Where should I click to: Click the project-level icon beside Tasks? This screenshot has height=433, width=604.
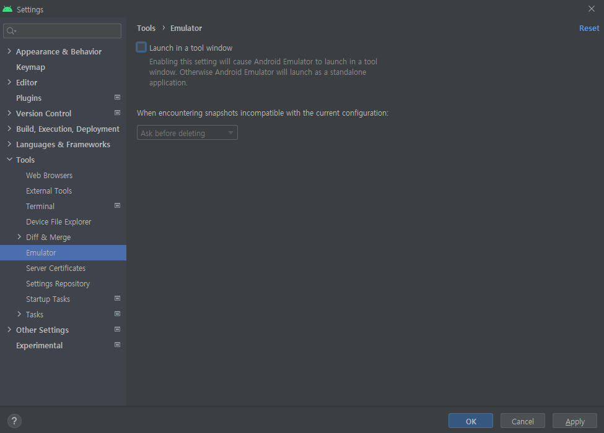118,314
